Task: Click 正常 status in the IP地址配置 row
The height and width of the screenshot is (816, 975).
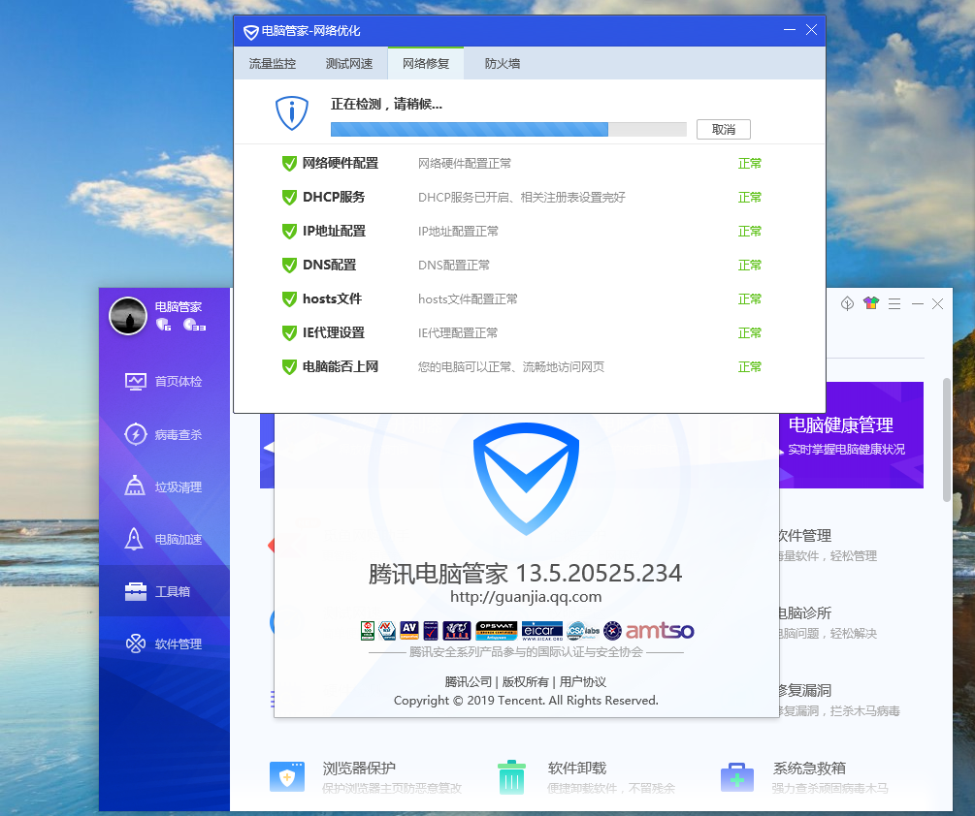Action: tap(749, 231)
